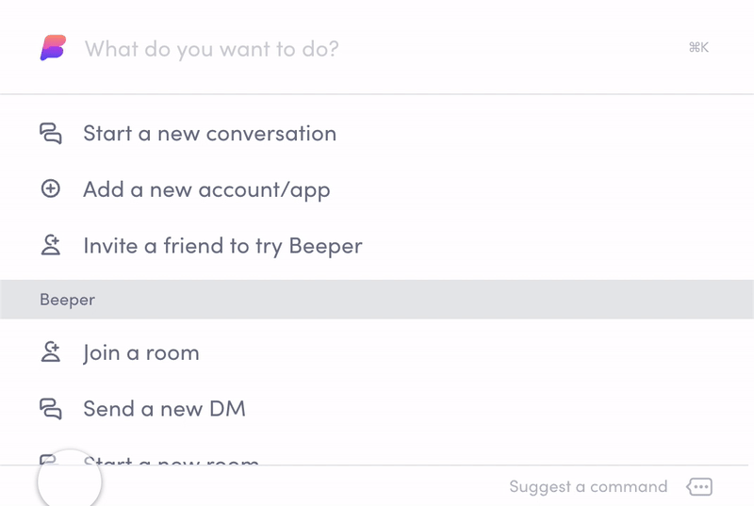754x506 pixels.
Task: Click the Beeper logo icon
Action: (x=53, y=47)
